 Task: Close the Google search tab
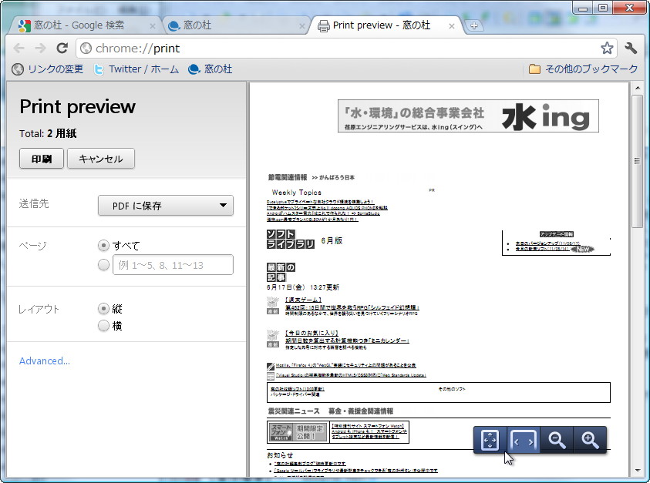[152, 26]
